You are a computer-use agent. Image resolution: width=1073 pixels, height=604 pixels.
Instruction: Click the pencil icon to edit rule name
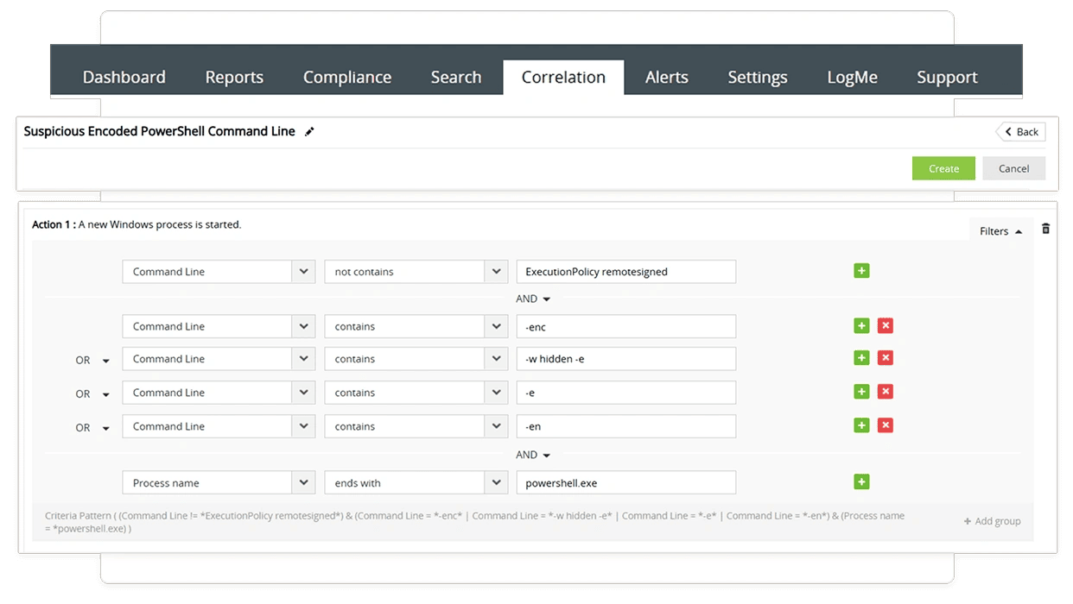pyautogui.click(x=310, y=132)
